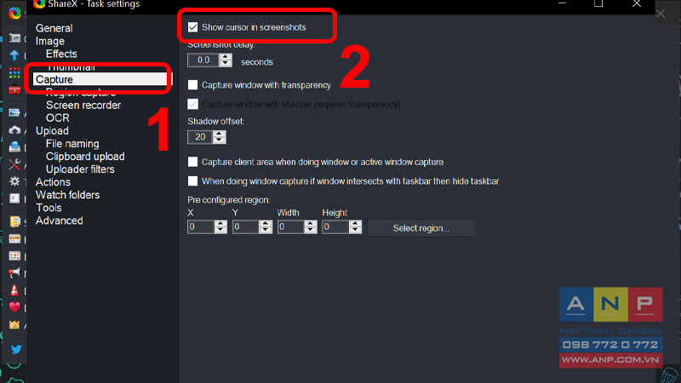Enable hide taskbar when window intersects option

193,181
